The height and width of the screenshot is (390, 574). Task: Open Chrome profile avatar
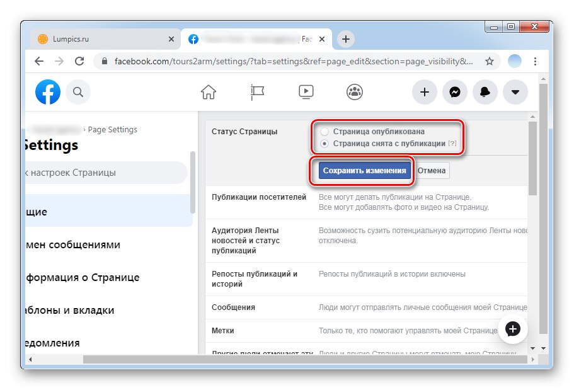pos(514,61)
